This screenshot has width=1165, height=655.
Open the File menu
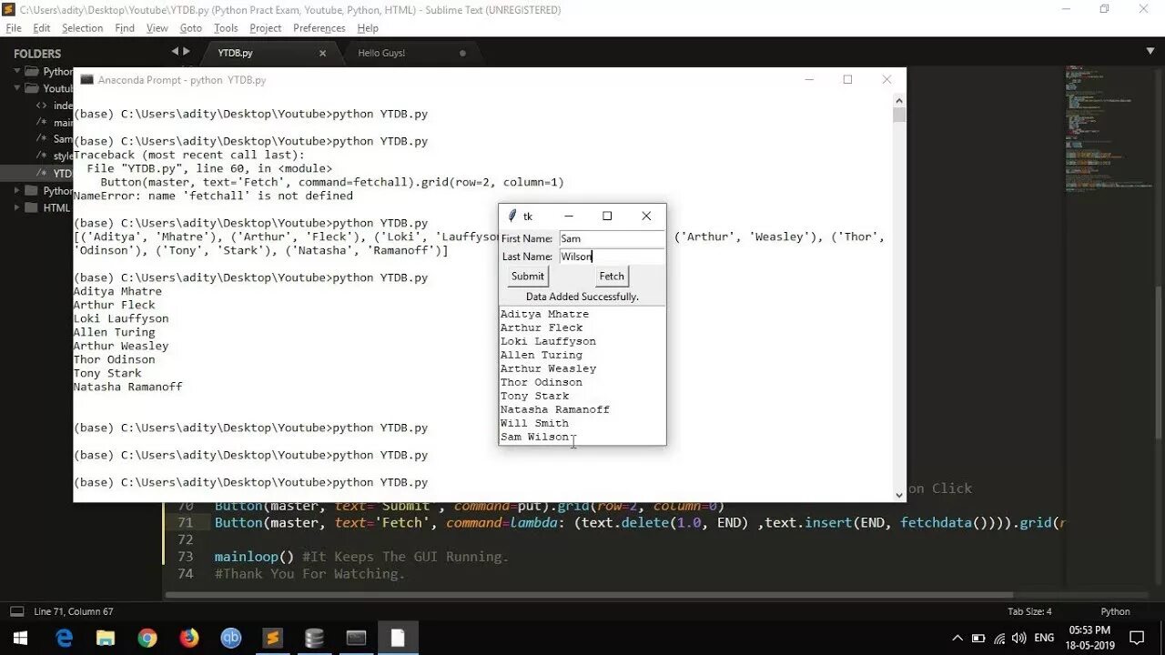[x=14, y=28]
